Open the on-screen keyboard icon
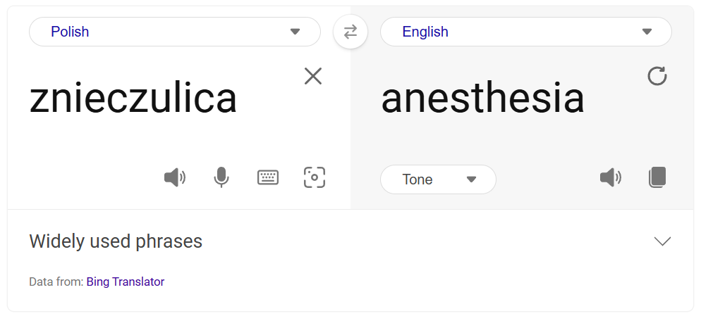 coord(268,177)
